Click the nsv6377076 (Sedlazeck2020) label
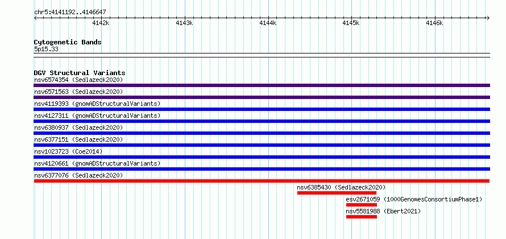This screenshot has width=506, height=239. click(x=78, y=175)
